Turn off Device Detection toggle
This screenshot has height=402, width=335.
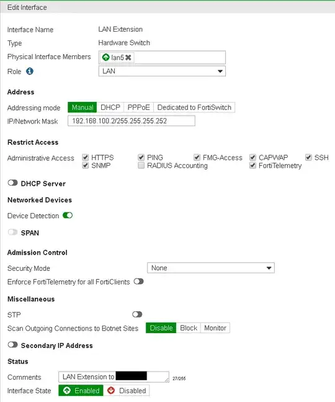click(x=68, y=216)
